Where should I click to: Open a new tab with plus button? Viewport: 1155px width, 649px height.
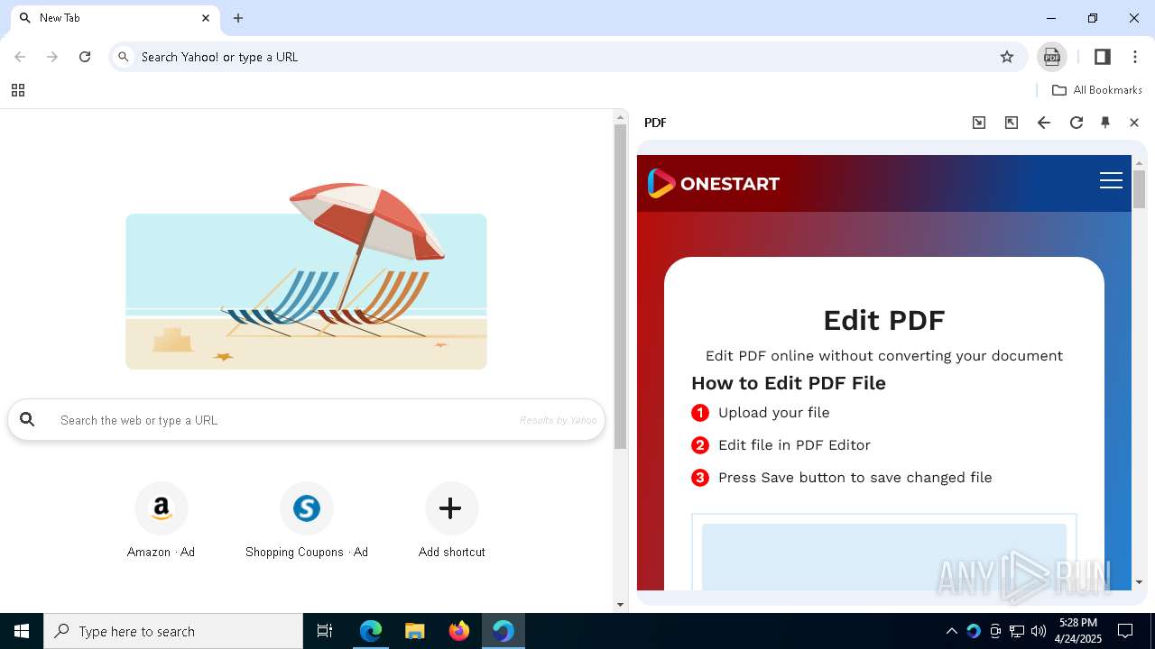238,18
